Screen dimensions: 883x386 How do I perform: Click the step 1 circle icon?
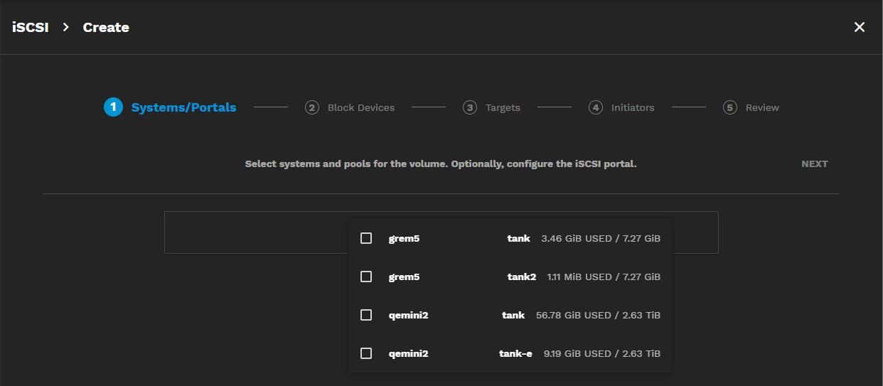click(113, 107)
